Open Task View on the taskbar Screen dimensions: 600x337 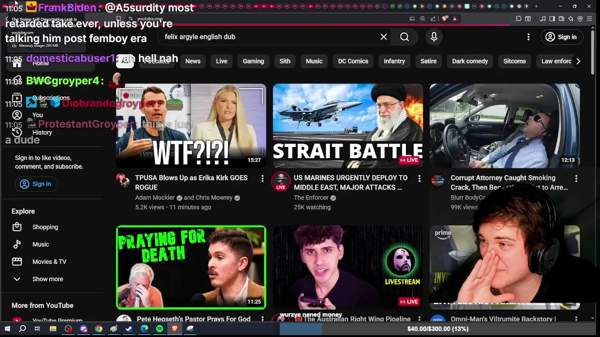tap(37, 329)
